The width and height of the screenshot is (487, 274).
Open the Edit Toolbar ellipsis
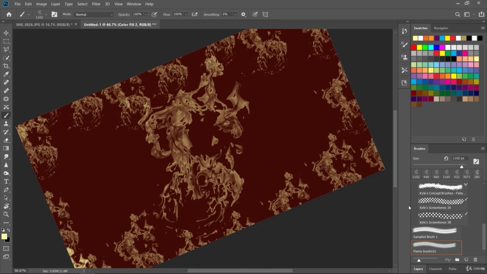coord(6,223)
